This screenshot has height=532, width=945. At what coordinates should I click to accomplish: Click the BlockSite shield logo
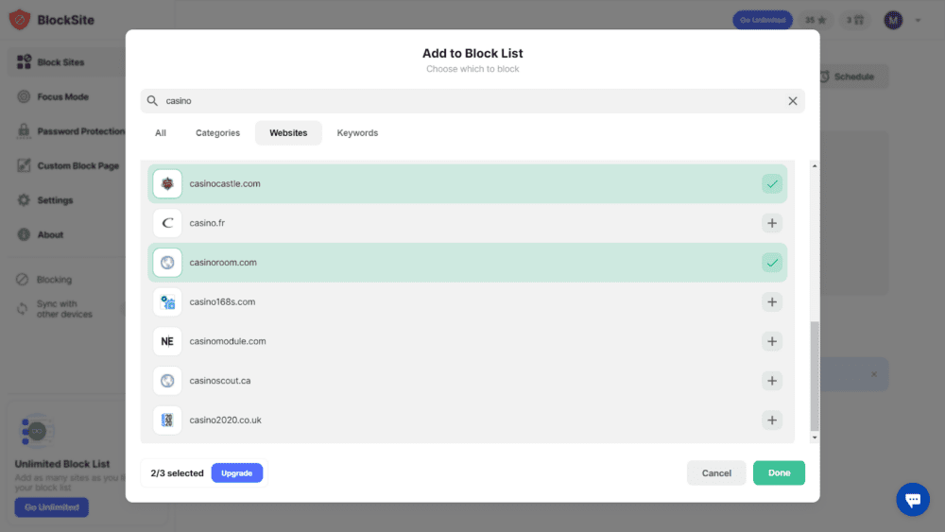(20, 20)
